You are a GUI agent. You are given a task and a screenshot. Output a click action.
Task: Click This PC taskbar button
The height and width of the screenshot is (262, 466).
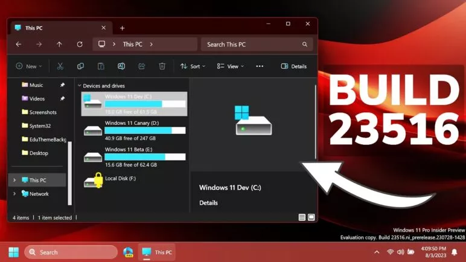pos(156,252)
